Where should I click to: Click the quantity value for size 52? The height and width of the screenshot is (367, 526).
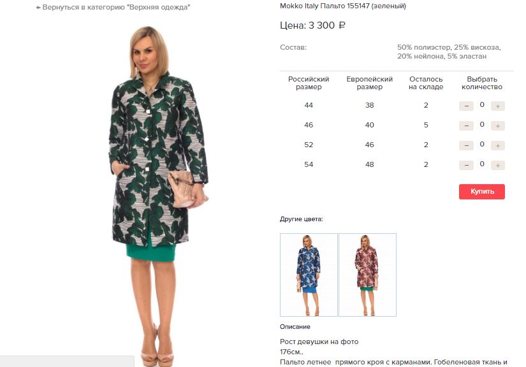click(482, 144)
